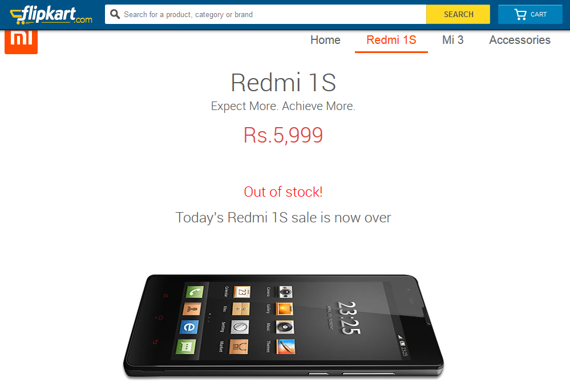Image resolution: width=570 pixels, height=382 pixels.
Task: Click the red Out of stock! message
Action: 283,192
